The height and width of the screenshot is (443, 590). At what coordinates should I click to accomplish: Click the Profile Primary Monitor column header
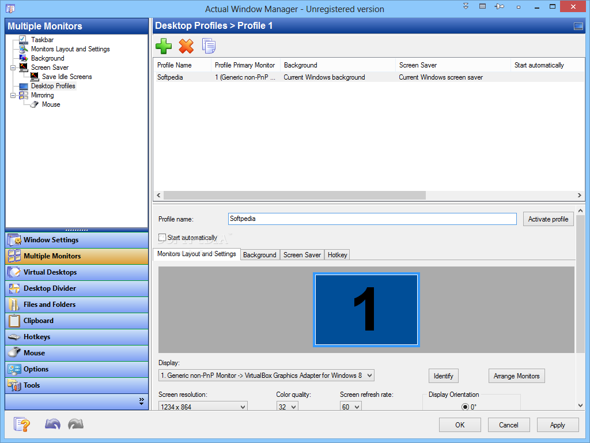coord(245,65)
